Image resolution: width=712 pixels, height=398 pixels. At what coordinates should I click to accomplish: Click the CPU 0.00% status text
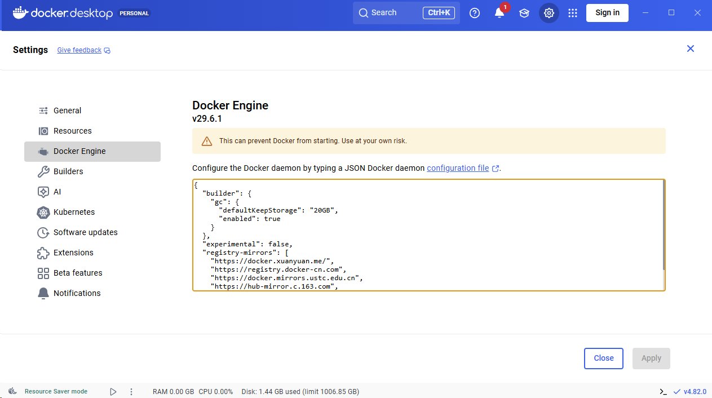pyautogui.click(x=216, y=391)
